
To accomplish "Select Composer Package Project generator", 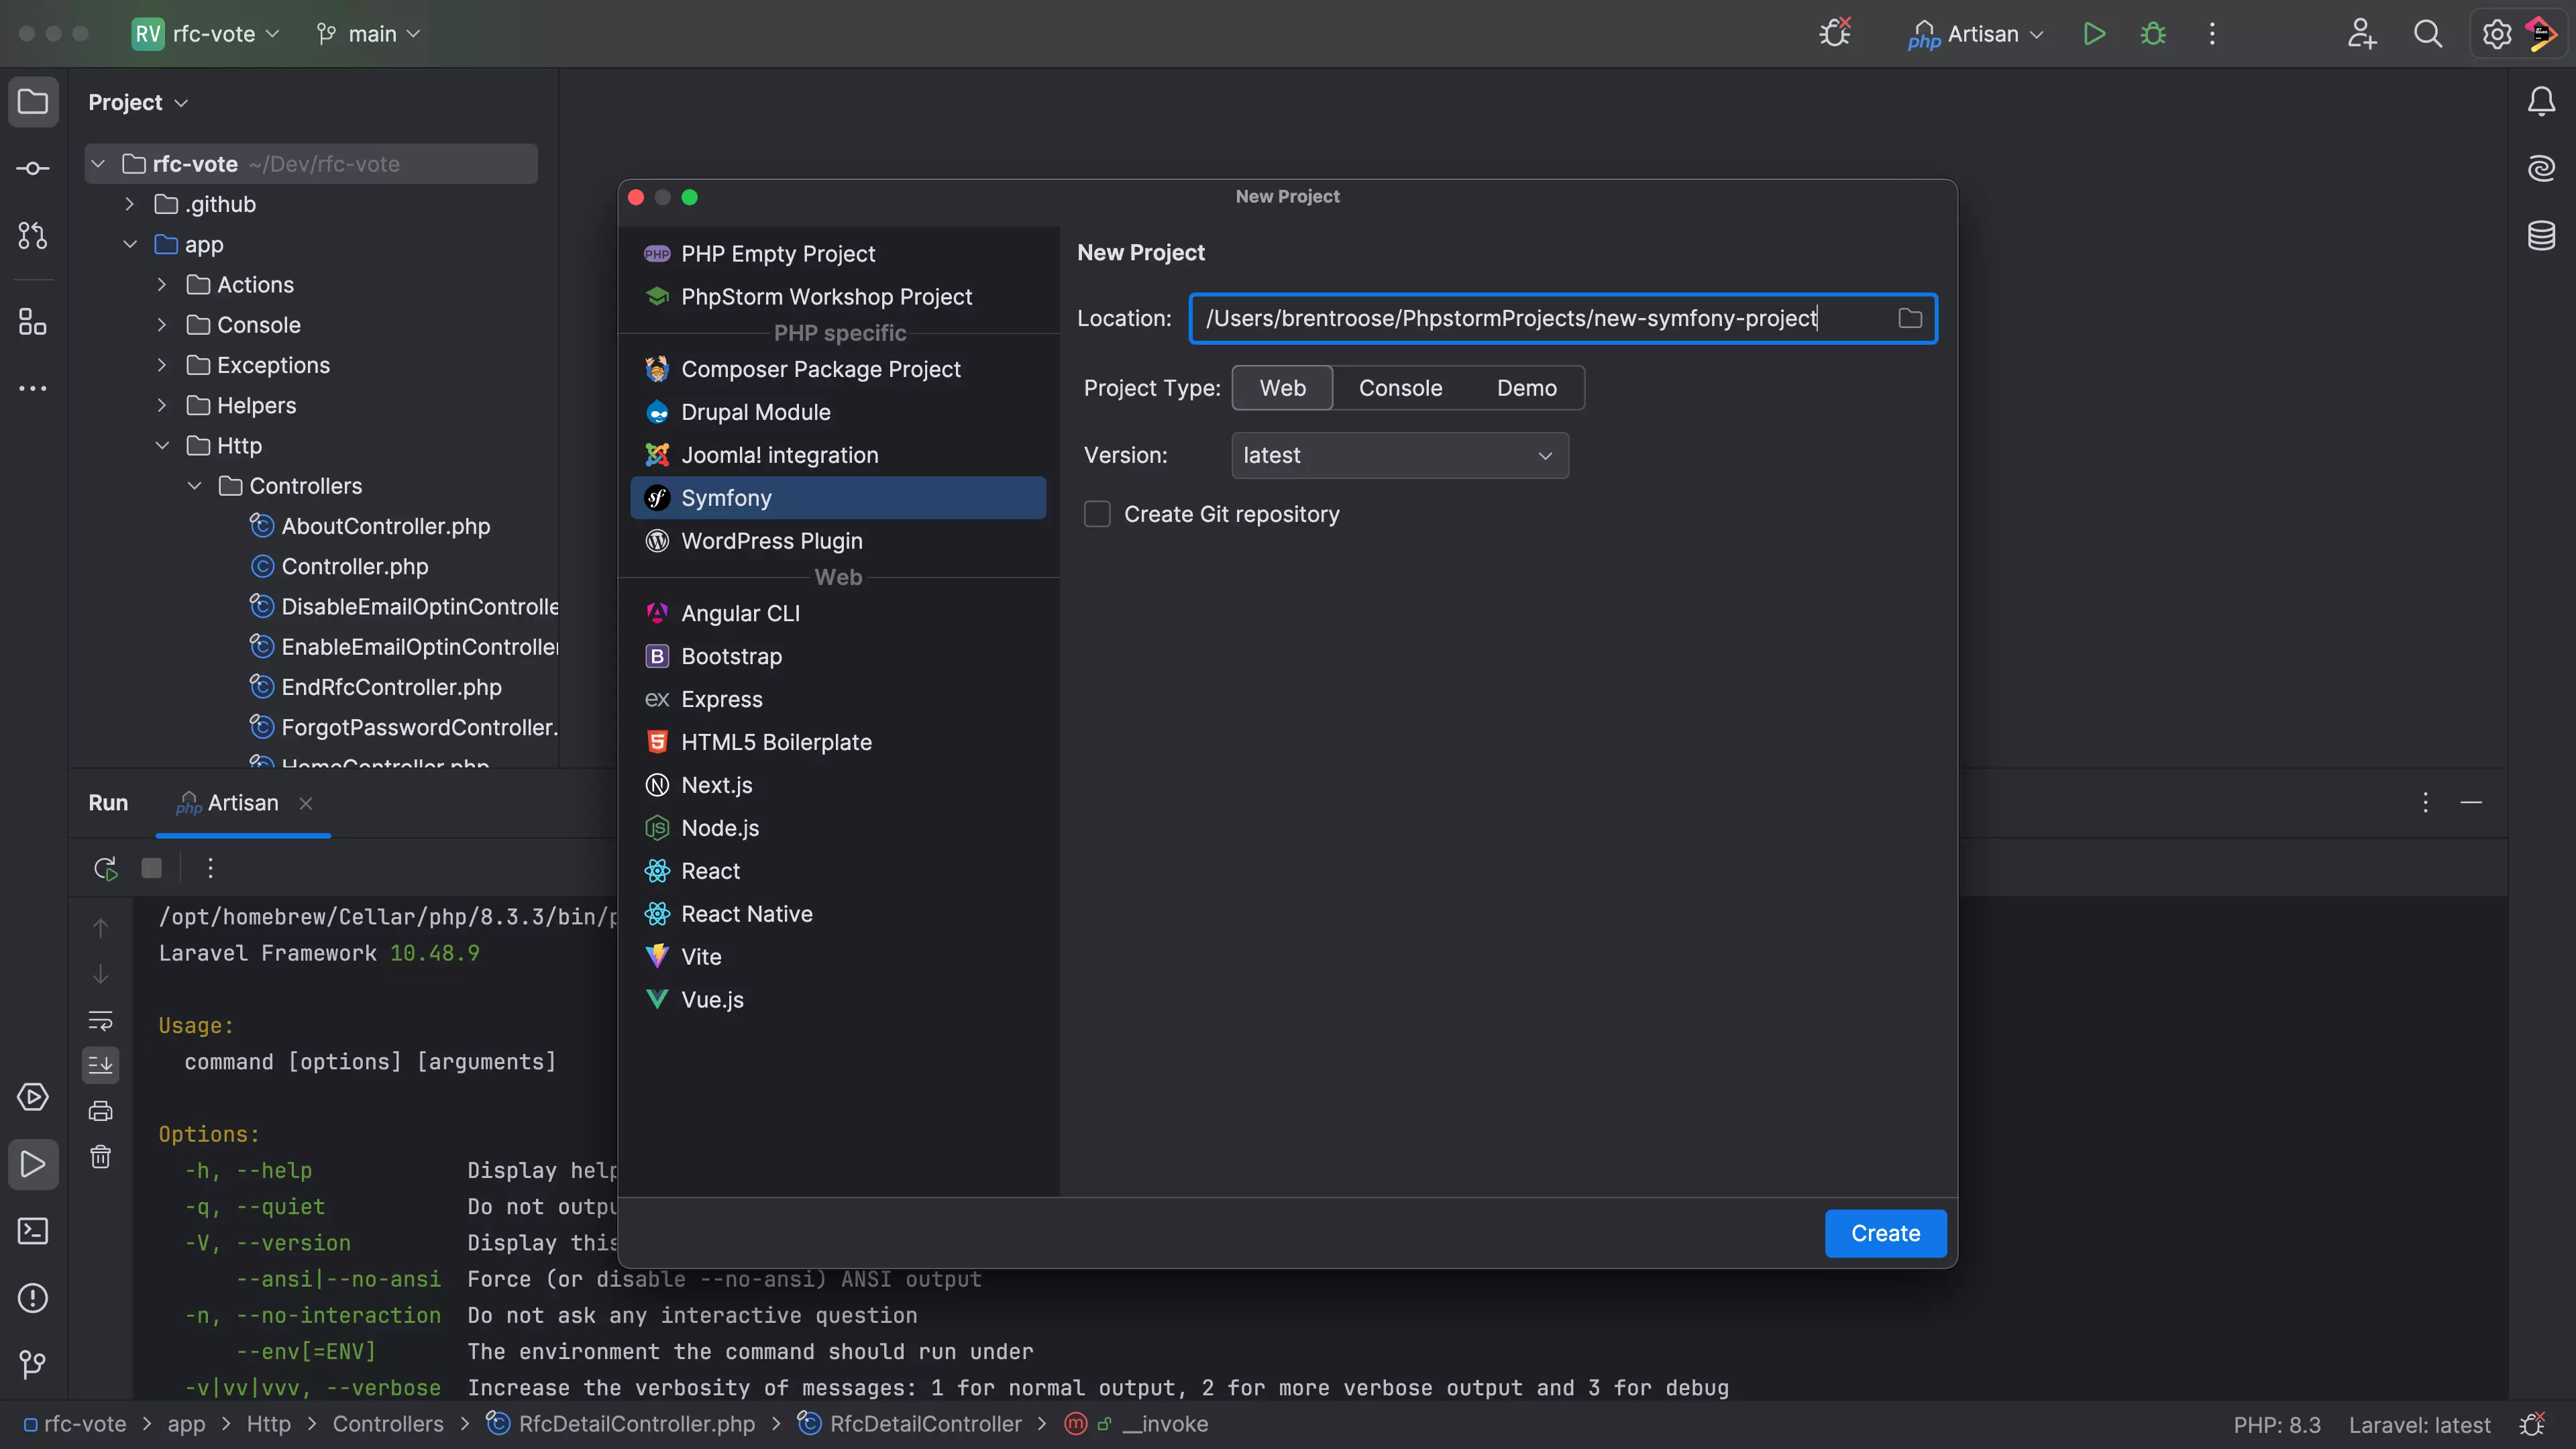I will (820, 369).
